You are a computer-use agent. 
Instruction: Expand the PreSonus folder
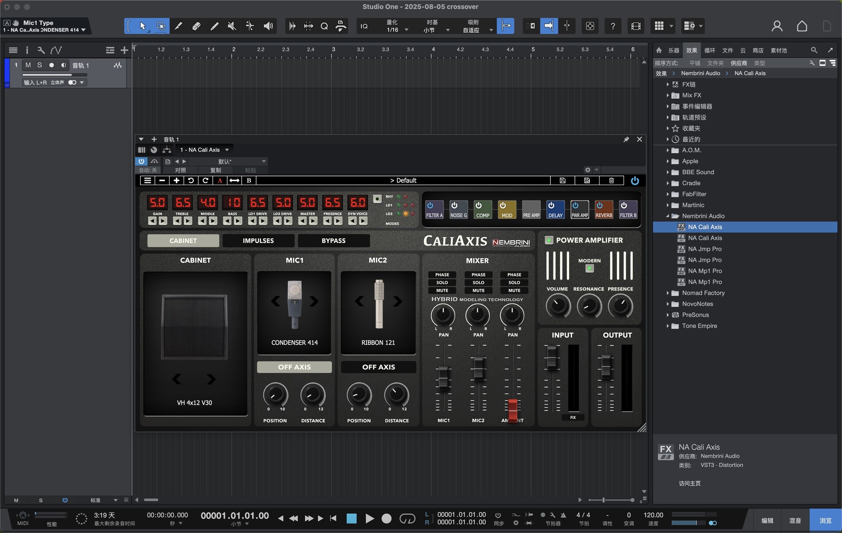coord(667,315)
